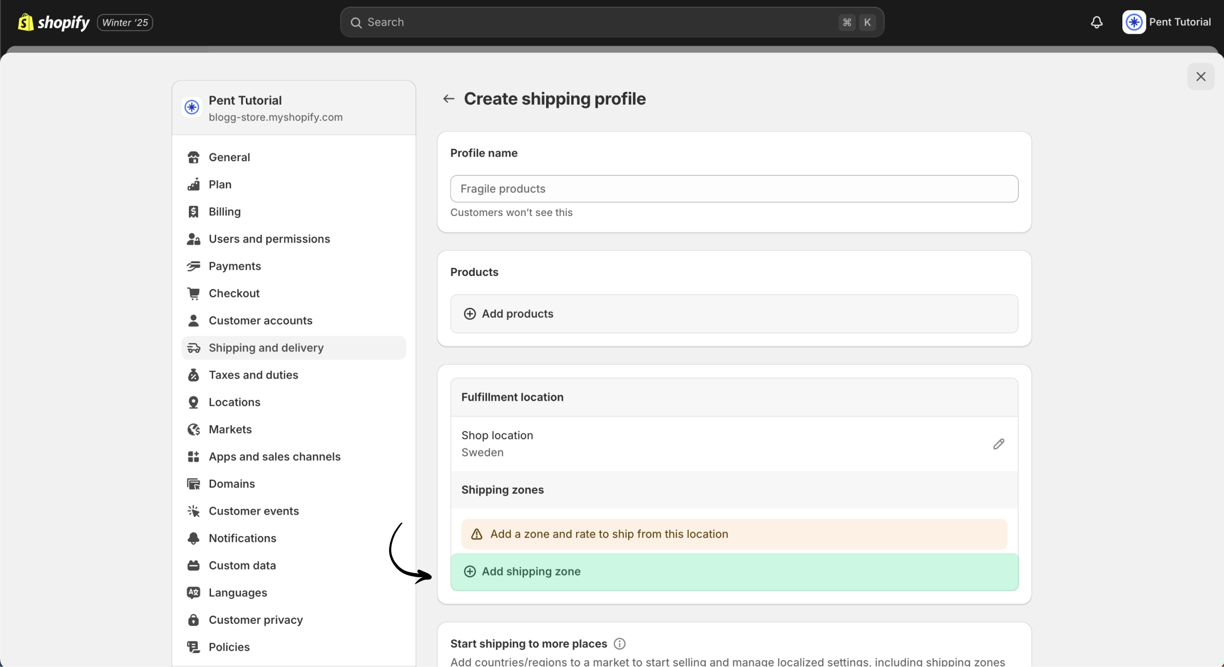
Task: Click the Domains icon
Action: pyautogui.click(x=193, y=484)
